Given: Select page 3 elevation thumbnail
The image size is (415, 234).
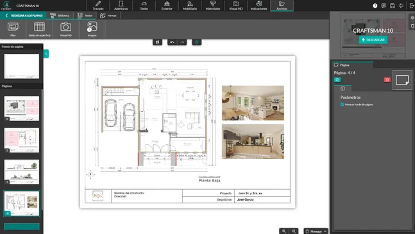Looking at the screenshot, I should [x=22, y=172].
